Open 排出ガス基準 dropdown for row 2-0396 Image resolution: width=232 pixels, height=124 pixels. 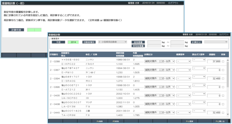199,85
